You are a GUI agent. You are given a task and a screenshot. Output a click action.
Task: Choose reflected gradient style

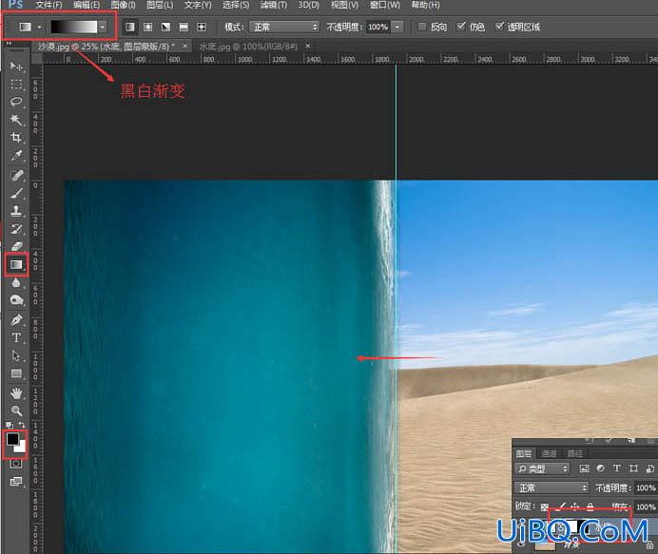tap(184, 27)
